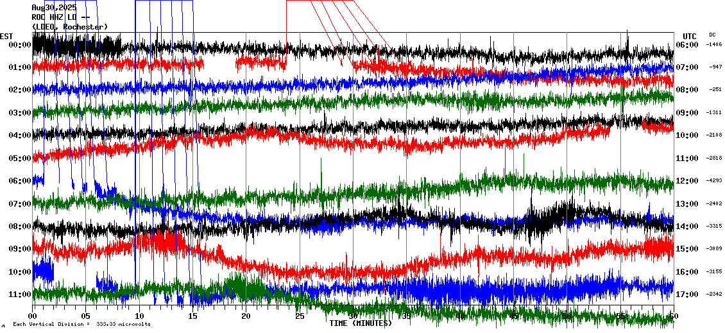725x333 pixels.
Task: Click the 15 minute tick label
Action: [x=192, y=316]
